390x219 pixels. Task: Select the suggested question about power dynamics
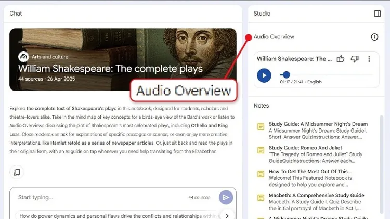point(118,216)
